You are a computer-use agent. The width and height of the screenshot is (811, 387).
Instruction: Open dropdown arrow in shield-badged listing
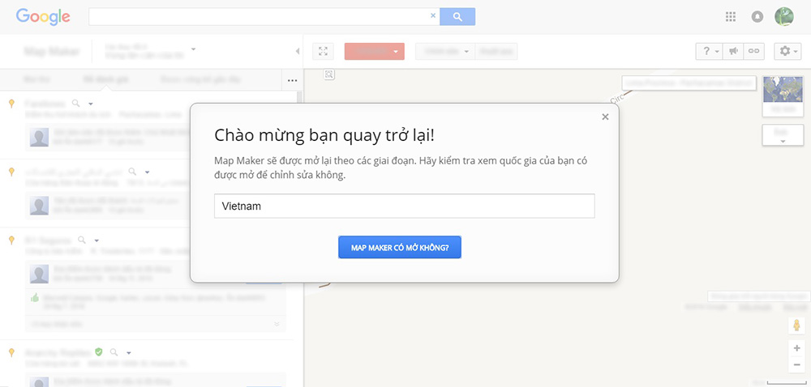(129, 353)
